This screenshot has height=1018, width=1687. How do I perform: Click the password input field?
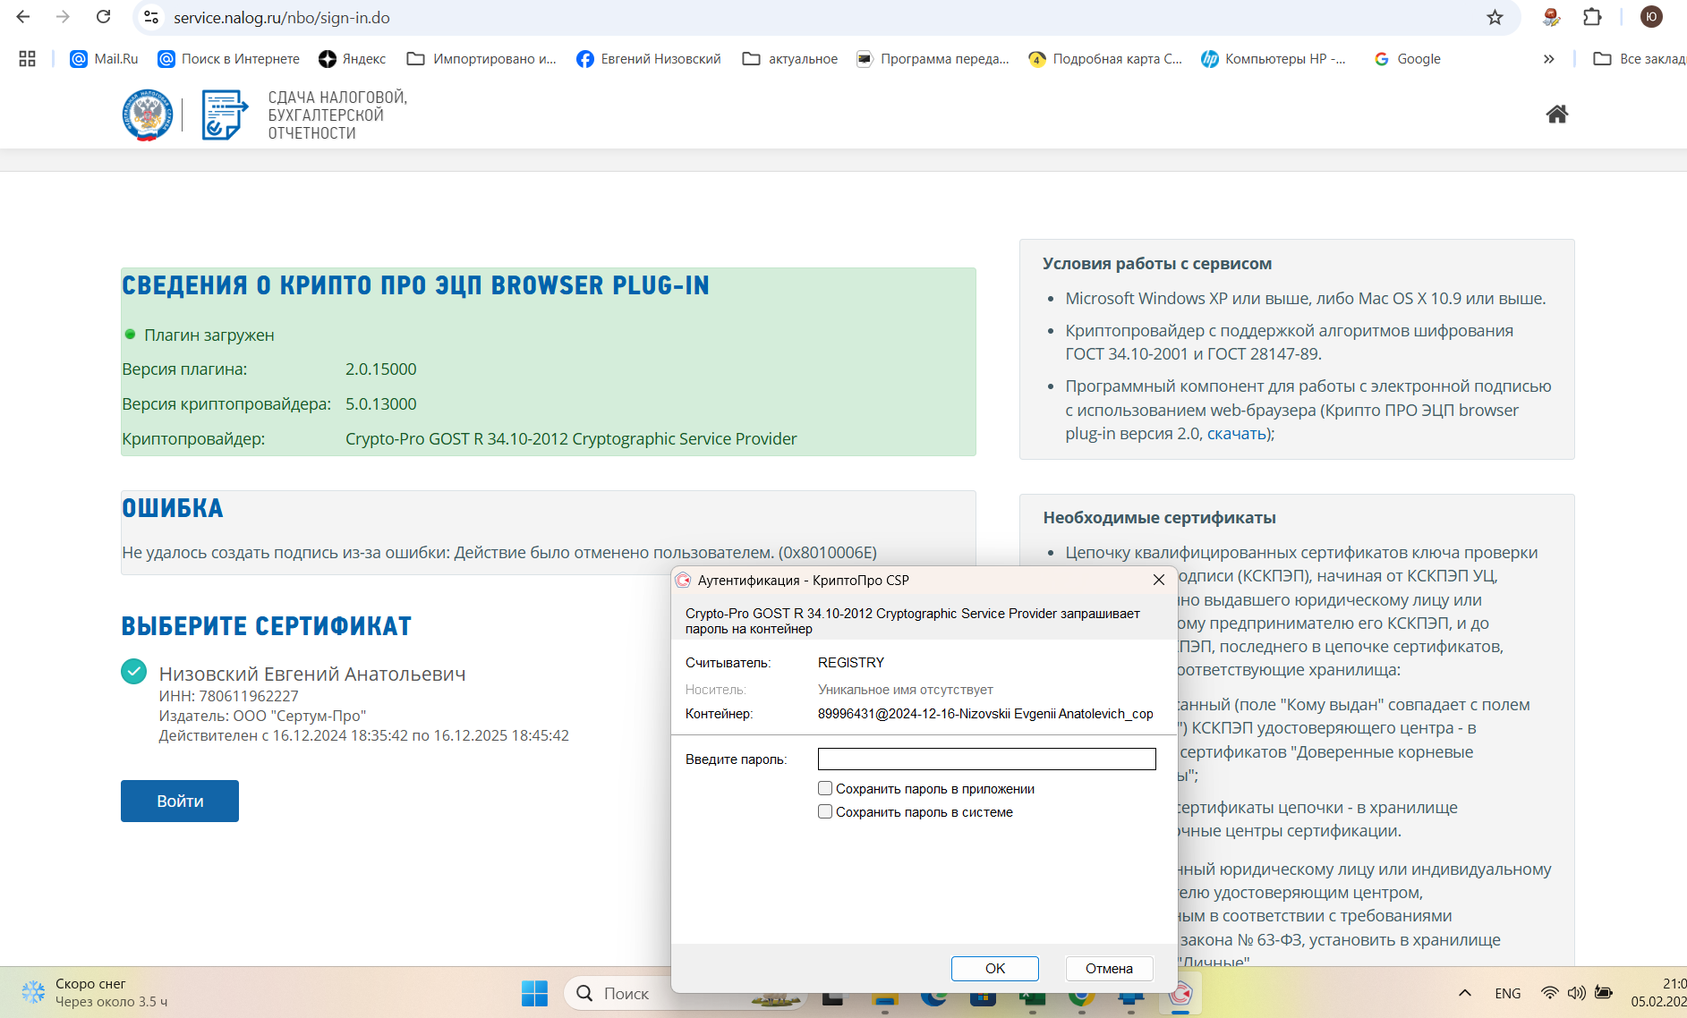tap(986, 759)
